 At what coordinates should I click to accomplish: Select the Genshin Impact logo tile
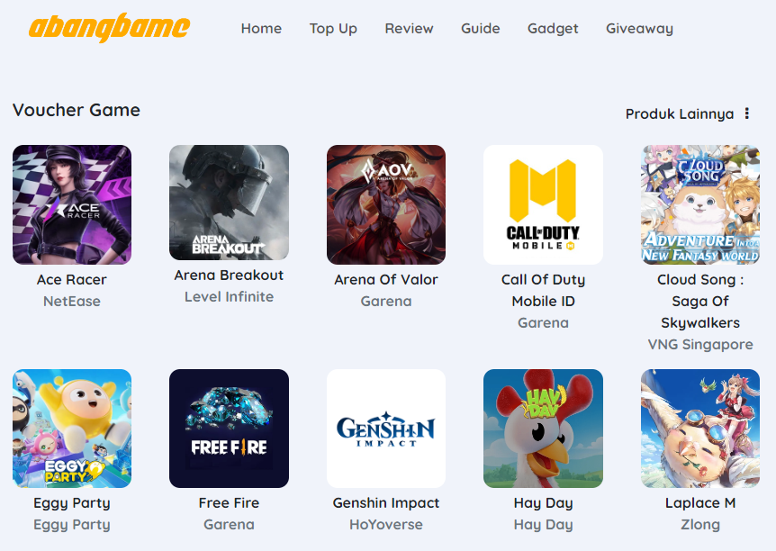point(386,429)
